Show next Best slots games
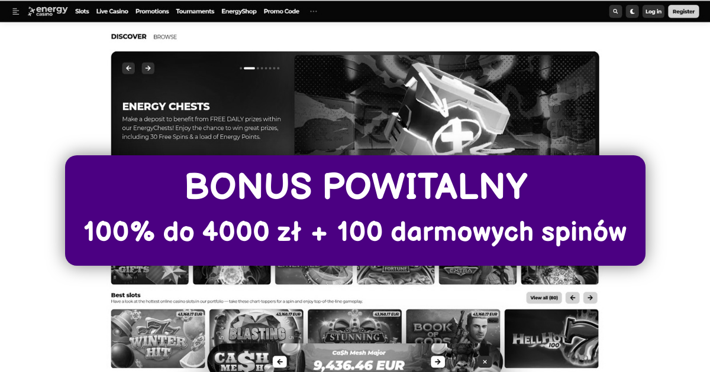Image resolution: width=710 pixels, height=372 pixels. (x=590, y=298)
